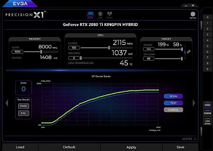
Task: Toggle the LED SYNC switch
Action: click(208, 122)
